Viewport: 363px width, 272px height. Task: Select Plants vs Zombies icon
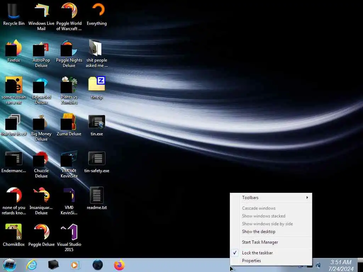[69, 90]
